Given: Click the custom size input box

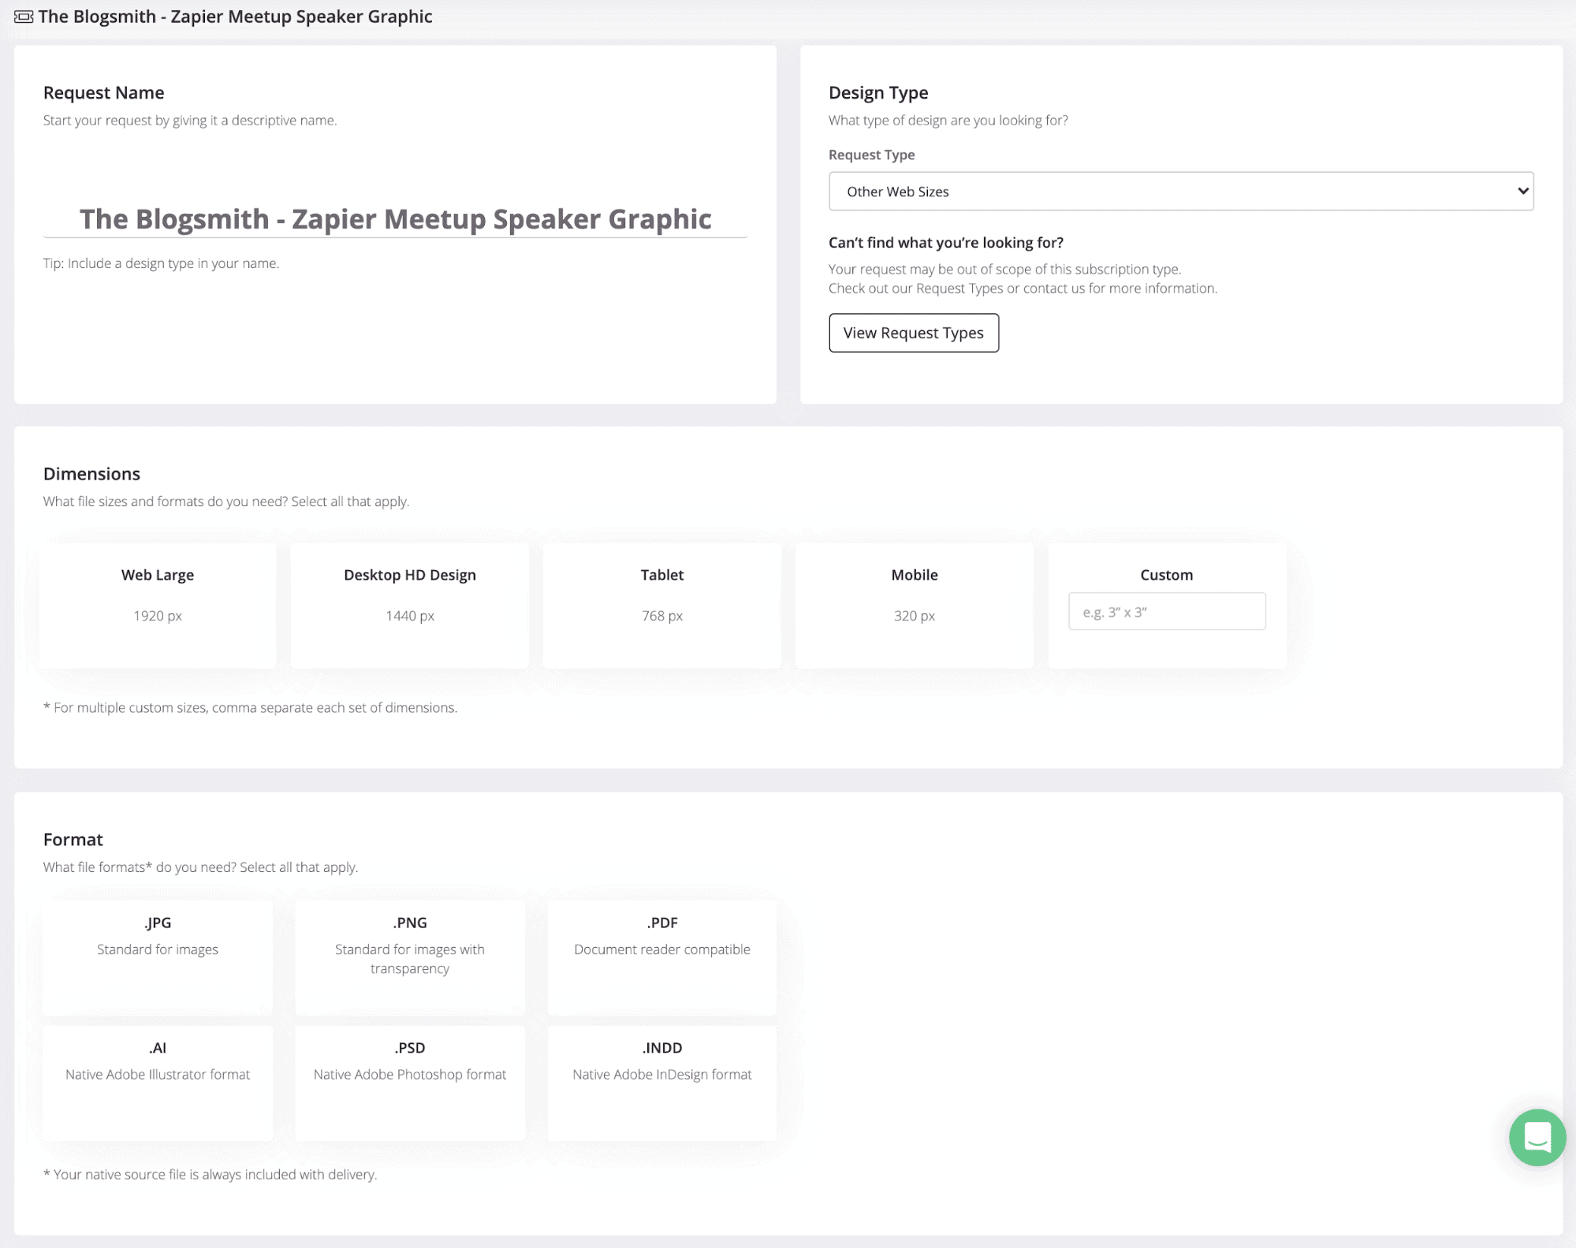Looking at the screenshot, I should click(x=1166, y=611).
